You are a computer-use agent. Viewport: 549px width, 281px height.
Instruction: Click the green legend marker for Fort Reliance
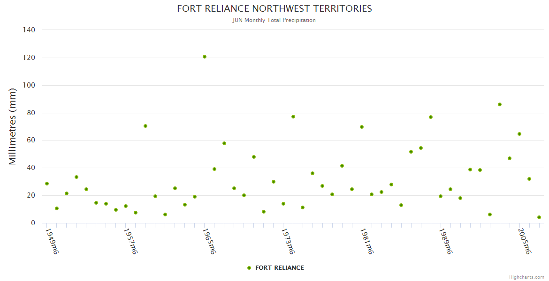coord(249,268)
